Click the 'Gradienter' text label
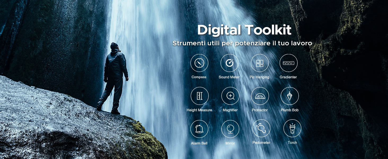The height and width of the screenshot is (159, 388). click(288, 77)
